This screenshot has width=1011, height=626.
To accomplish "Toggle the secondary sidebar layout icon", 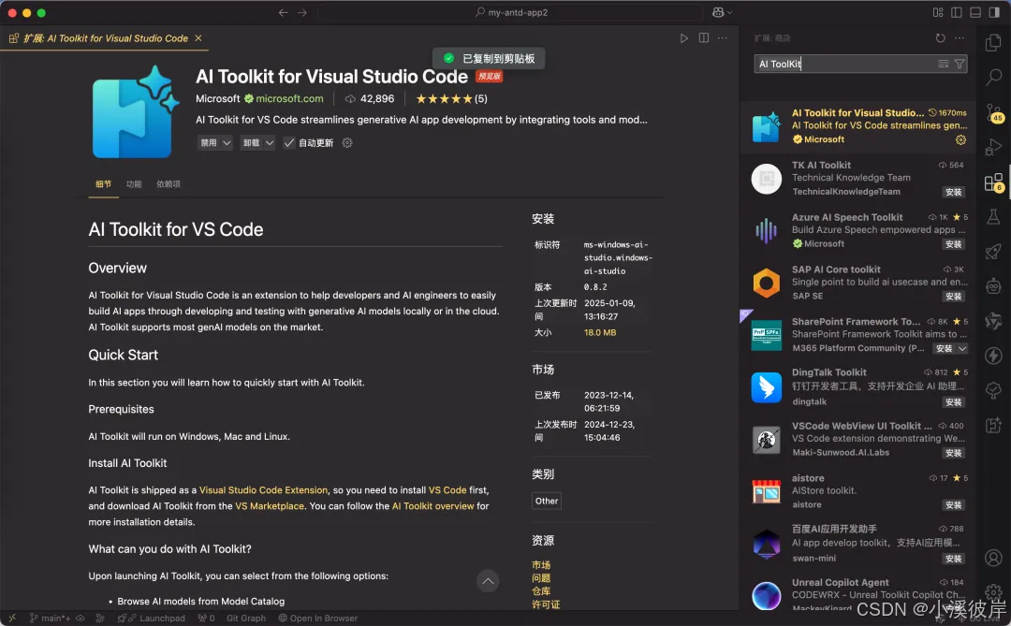I will [x=993, y=11].
